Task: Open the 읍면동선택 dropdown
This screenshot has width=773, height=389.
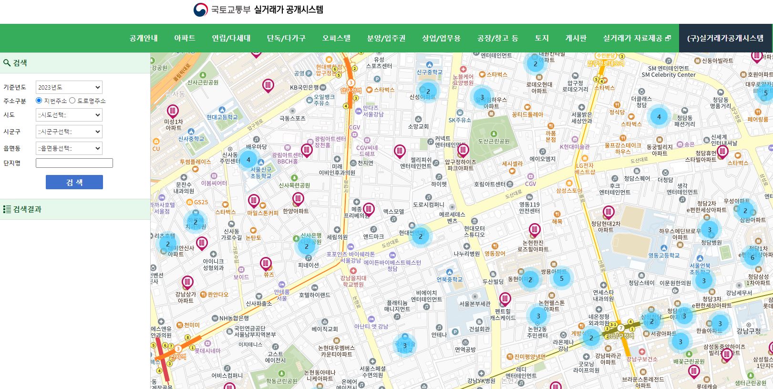Action: pyautogui.click(x=69, y=148)
